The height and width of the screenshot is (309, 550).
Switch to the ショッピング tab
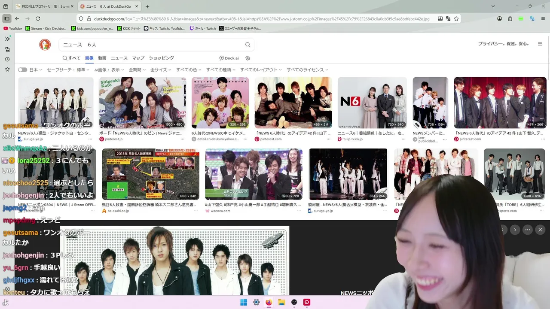[162, 58]
